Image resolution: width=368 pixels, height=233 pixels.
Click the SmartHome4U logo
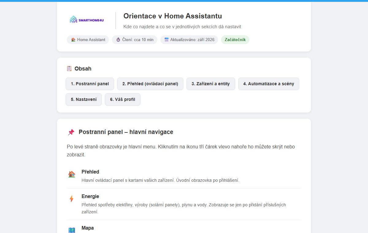coord(87,20)
